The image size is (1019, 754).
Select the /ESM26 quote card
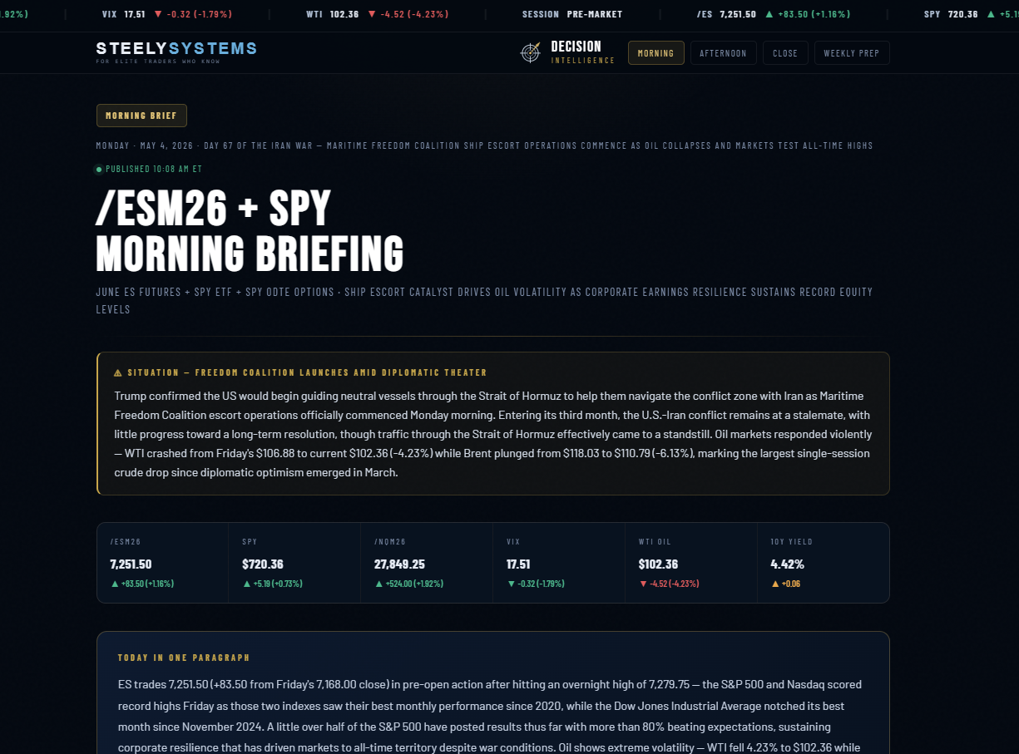(x=163, y=563)
